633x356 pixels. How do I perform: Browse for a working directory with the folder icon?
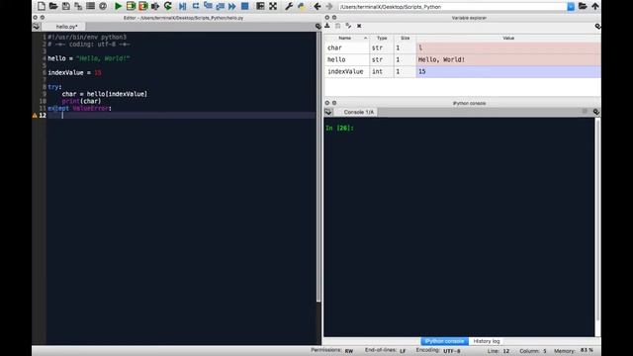(x=583, y=6)
